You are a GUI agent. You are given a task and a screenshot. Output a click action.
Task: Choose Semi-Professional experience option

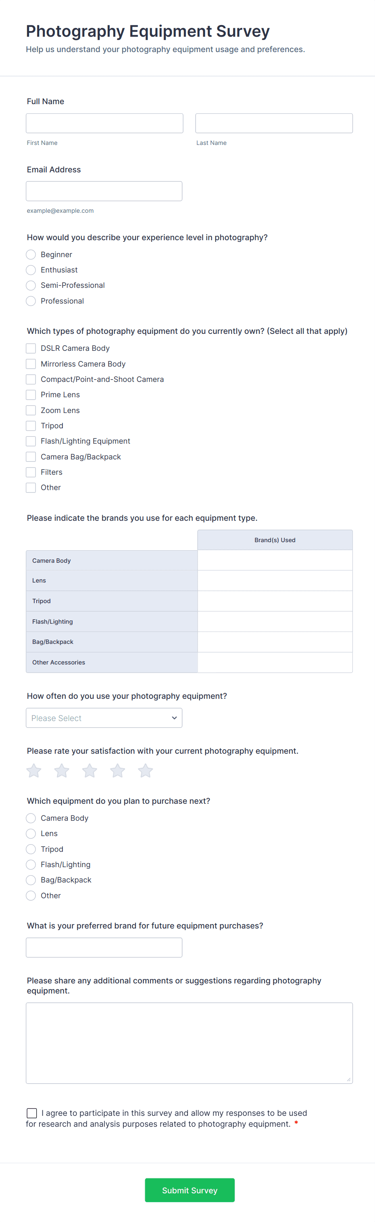31,285
